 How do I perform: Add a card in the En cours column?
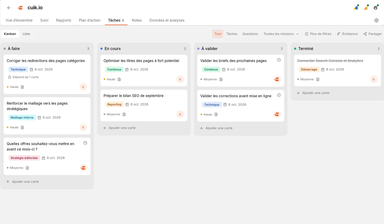119,128
